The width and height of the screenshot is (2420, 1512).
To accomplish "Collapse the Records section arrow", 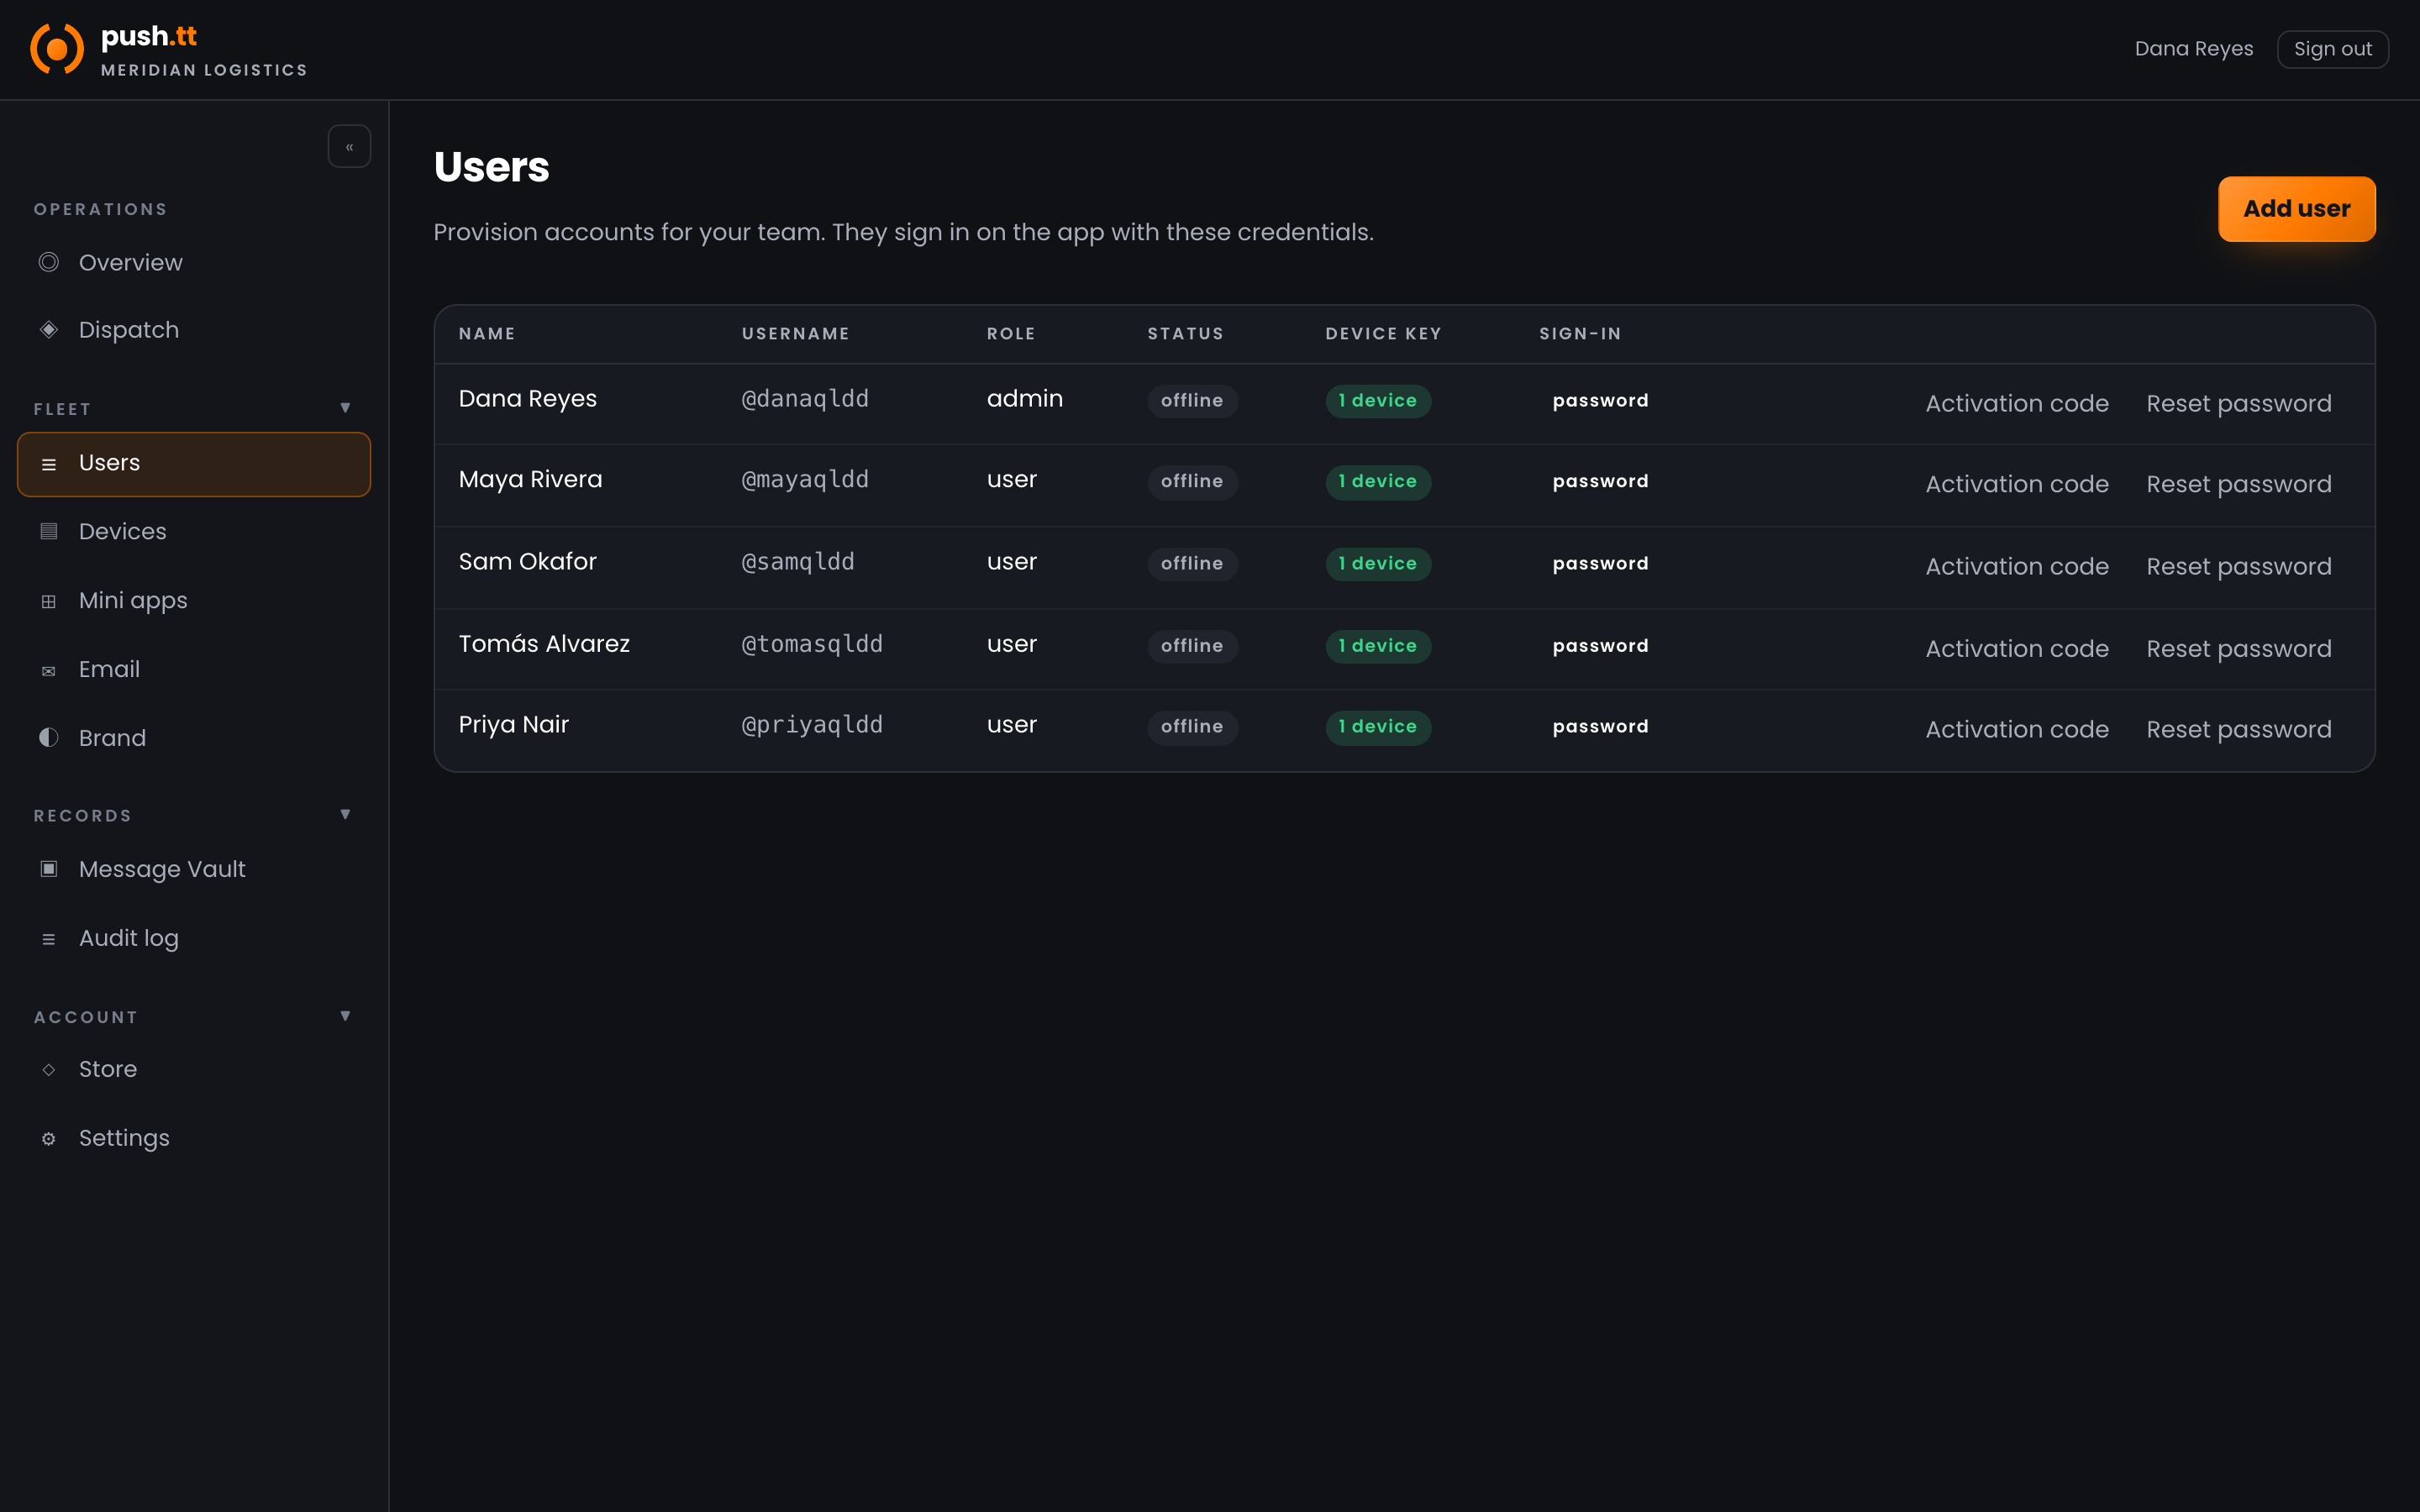I will [345, 814].
